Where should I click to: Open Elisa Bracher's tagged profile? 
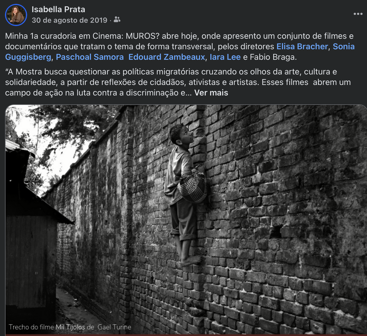point(302,46)
